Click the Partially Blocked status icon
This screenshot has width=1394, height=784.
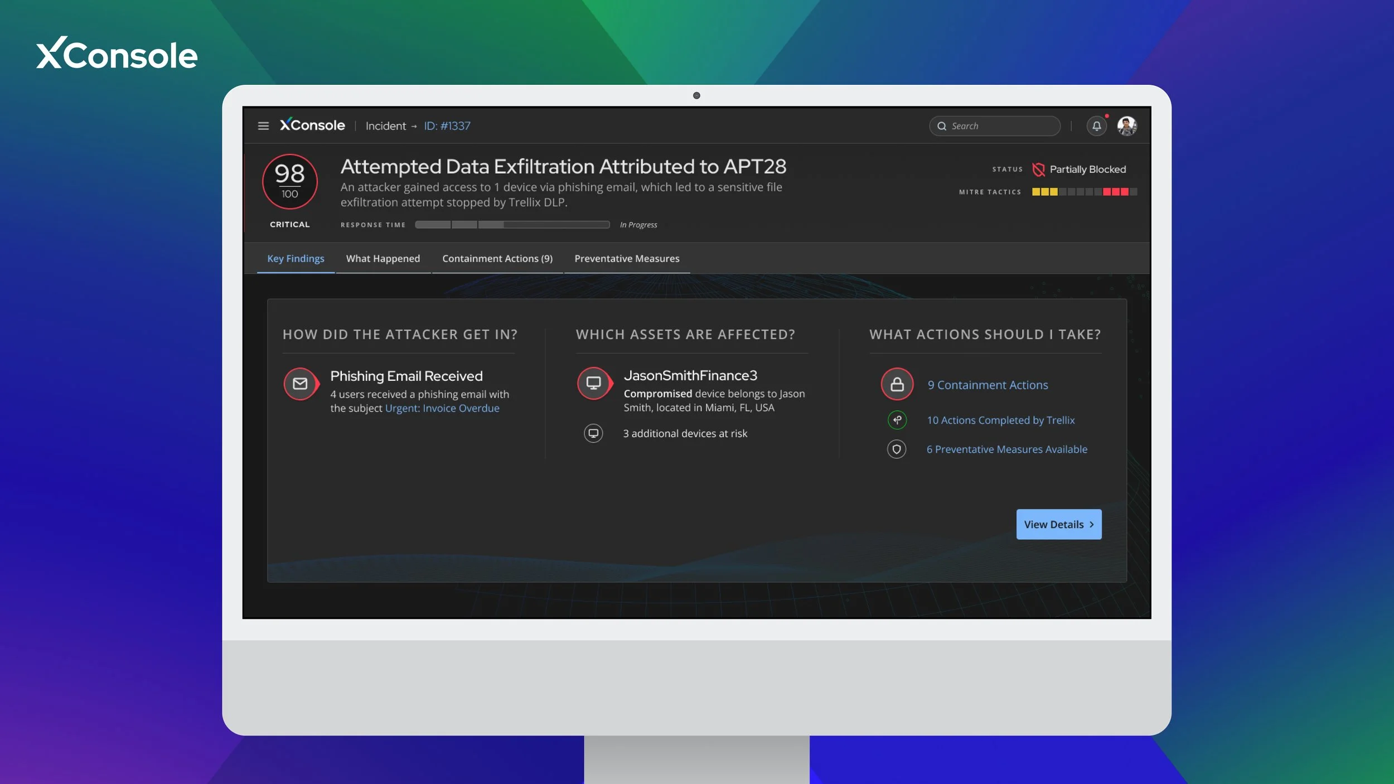(1038, 170)
